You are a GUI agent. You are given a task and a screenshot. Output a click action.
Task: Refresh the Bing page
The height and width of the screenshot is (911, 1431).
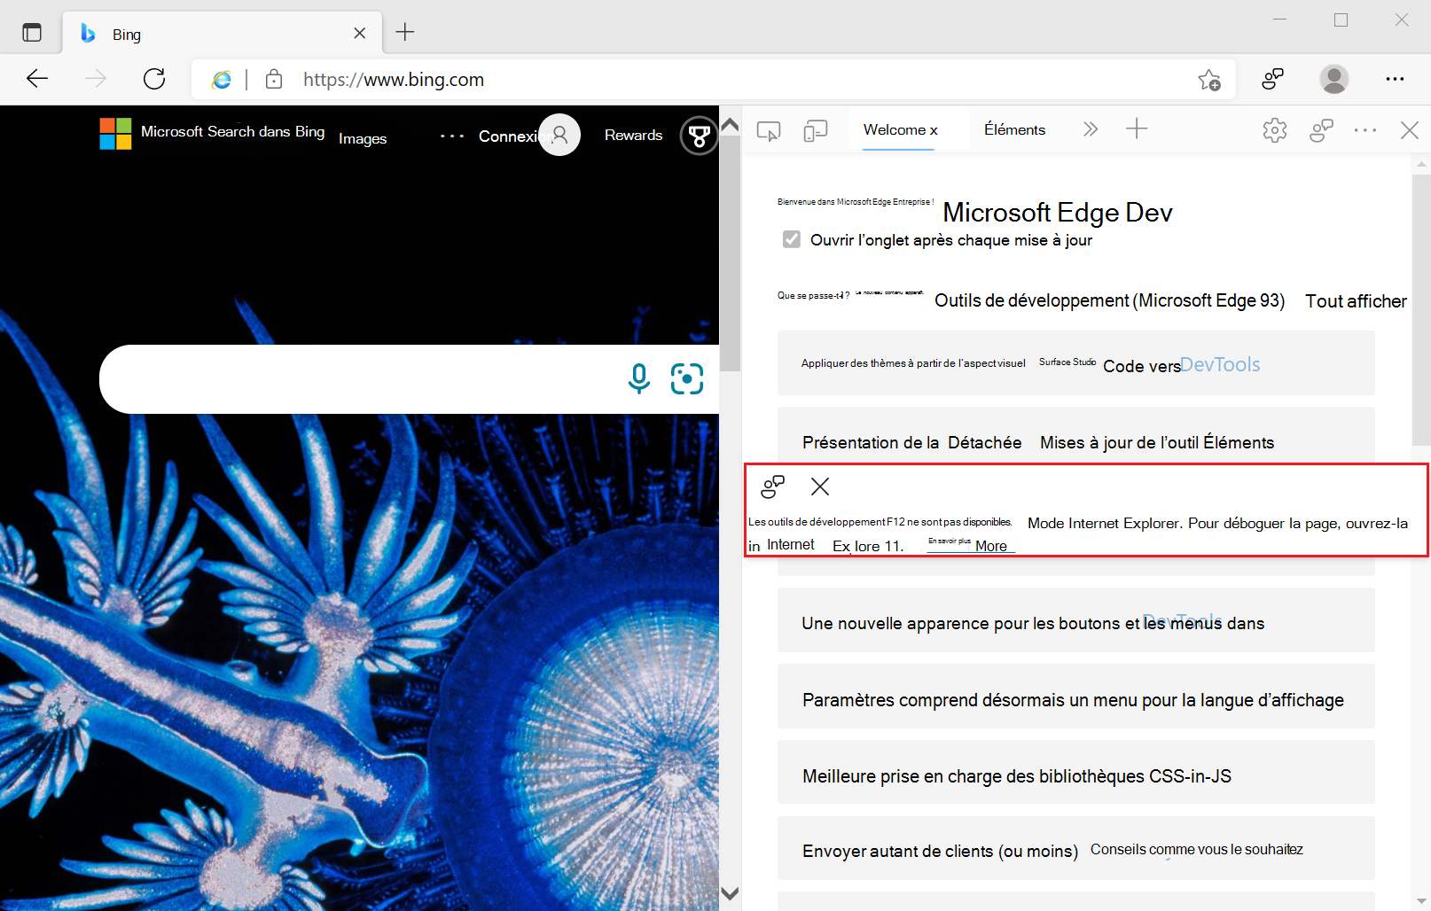point(154,79)
